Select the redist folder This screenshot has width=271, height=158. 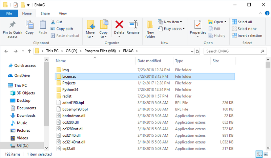click(x=145, y=96)
